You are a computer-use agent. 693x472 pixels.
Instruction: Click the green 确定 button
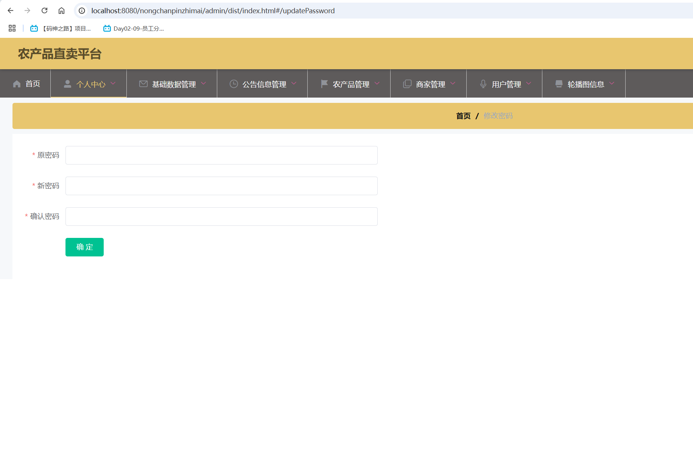click(x=84, y=247)
